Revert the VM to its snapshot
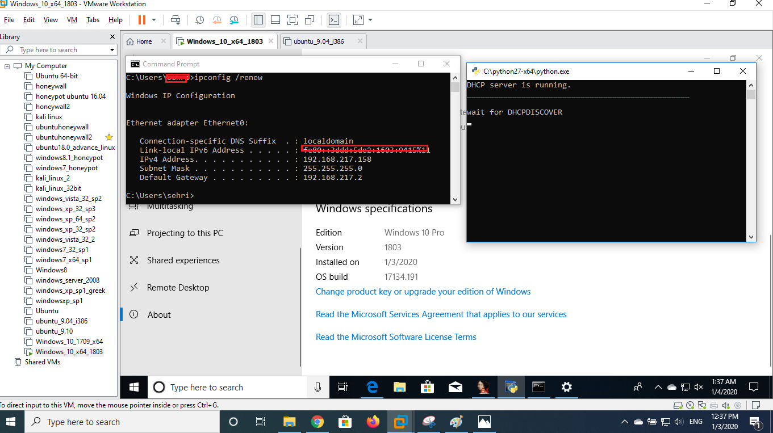The image size is (773, 433). (x=217, y=20)
